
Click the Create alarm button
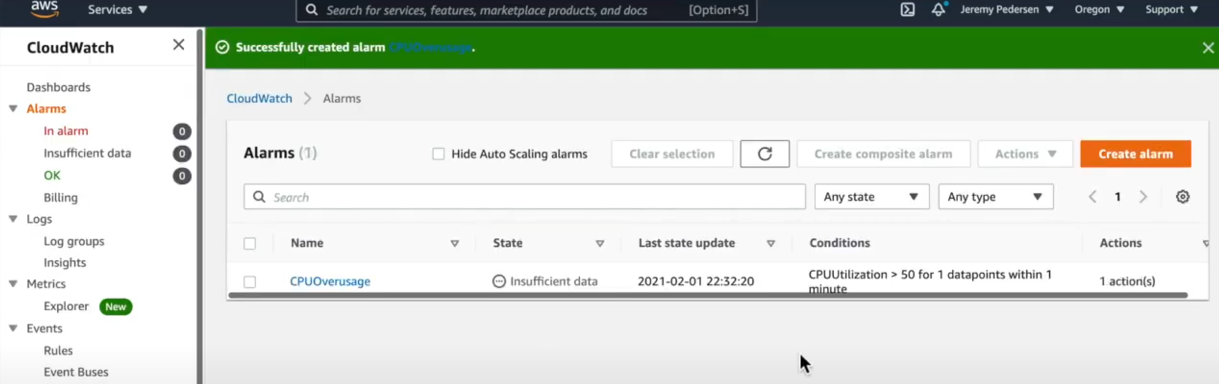pos(1135,154)
